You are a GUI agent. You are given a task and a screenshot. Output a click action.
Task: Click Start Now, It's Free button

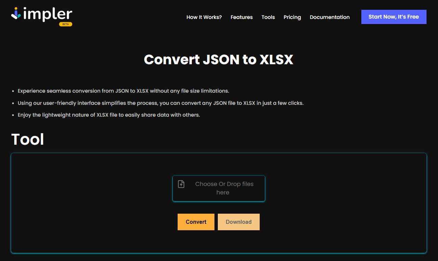[394, 17]
